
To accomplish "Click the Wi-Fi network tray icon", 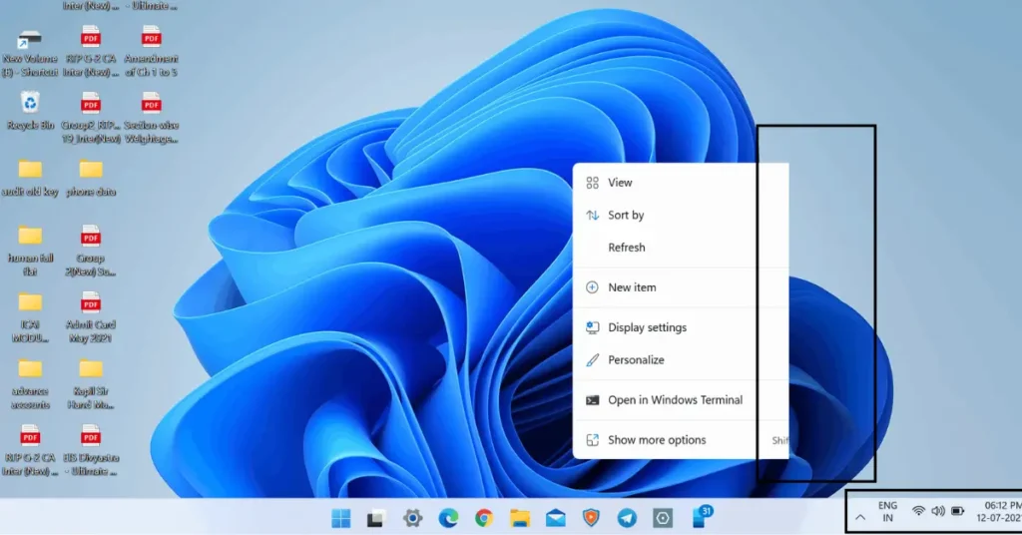I will pyautogui.click(x=918, y=511).
